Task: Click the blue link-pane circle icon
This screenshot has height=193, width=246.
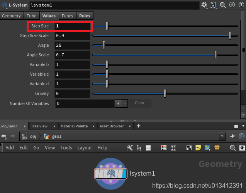Action: [242, 136]
